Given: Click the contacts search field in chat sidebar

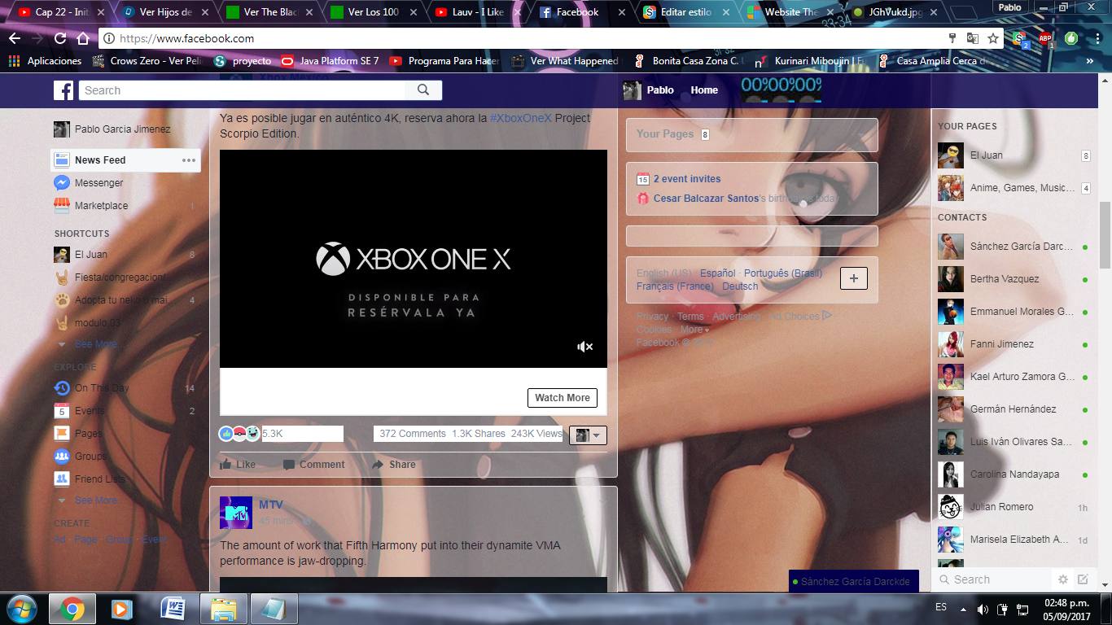Looking at the screenshot, I should point(993,579).
